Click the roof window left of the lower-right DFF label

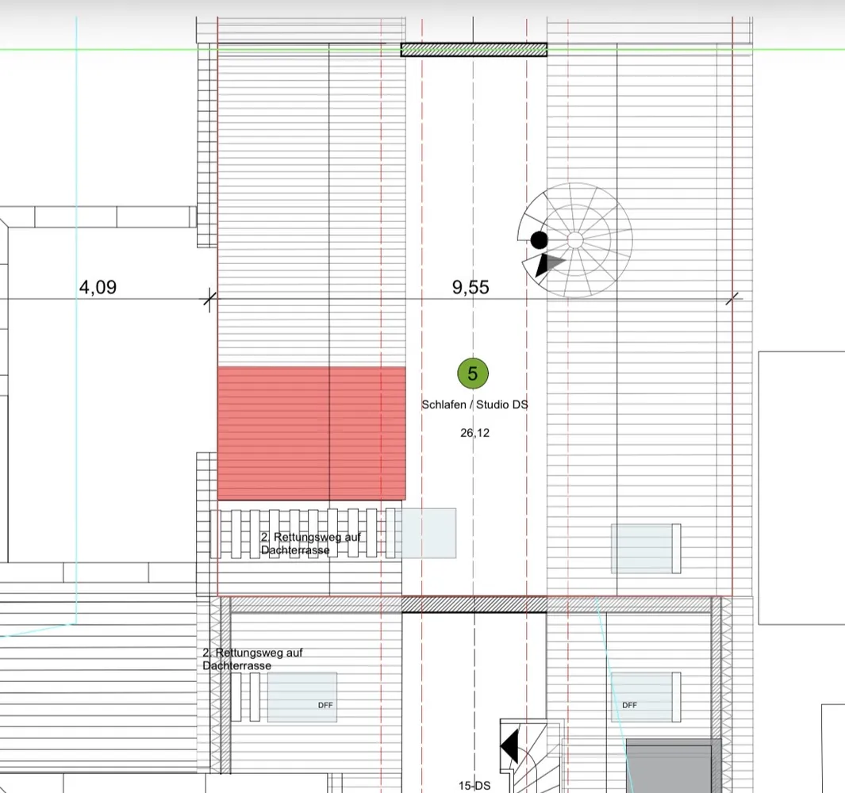642,697
